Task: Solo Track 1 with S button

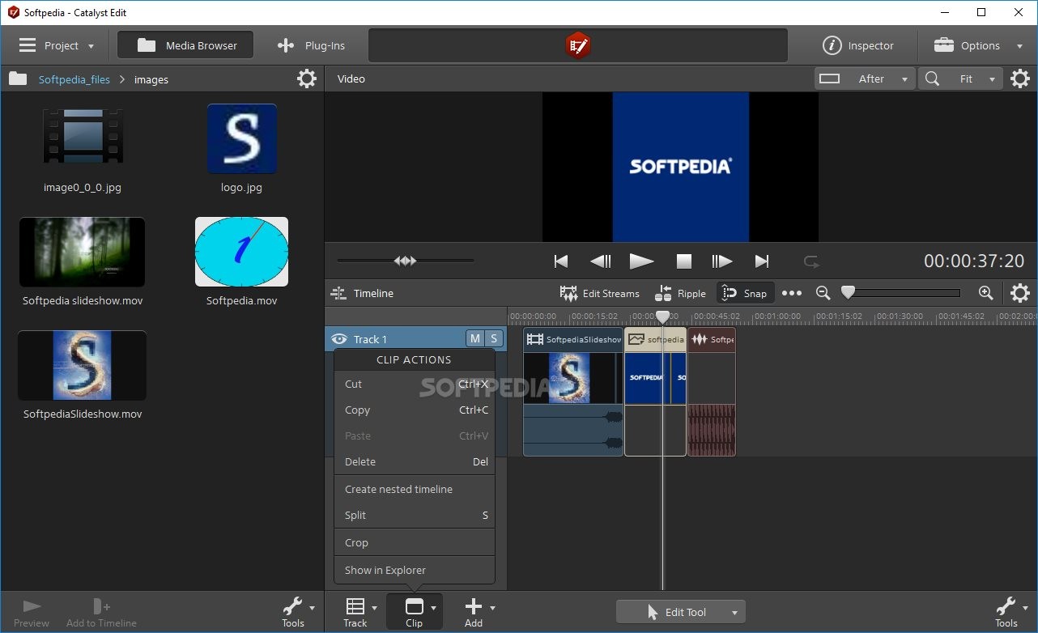Action: pos(493,339)
